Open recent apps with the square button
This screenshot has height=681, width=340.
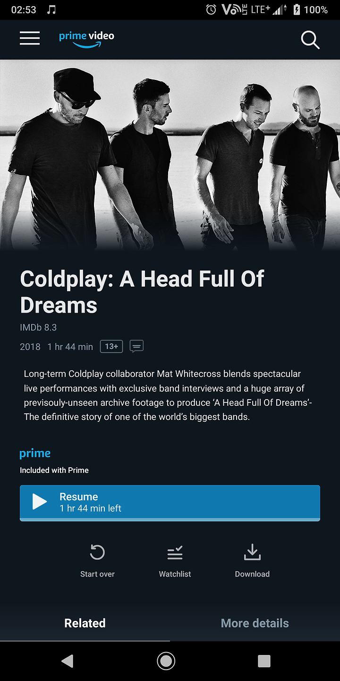pos(264,661)
